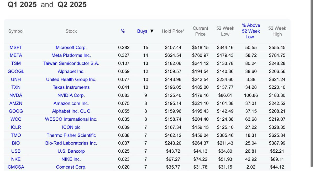Click the 52 Week Low column header
Viewport: 315px width, 171px height.
pos(225,31)
